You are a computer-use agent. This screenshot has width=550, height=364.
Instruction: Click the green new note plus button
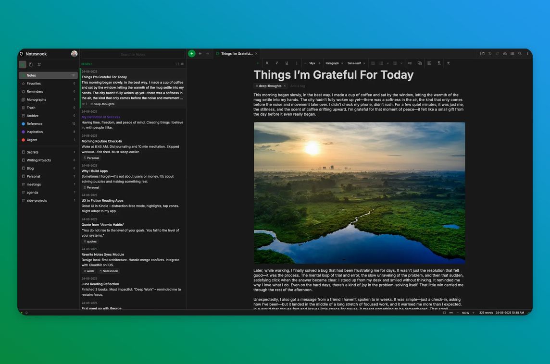(x=191, y=53)
